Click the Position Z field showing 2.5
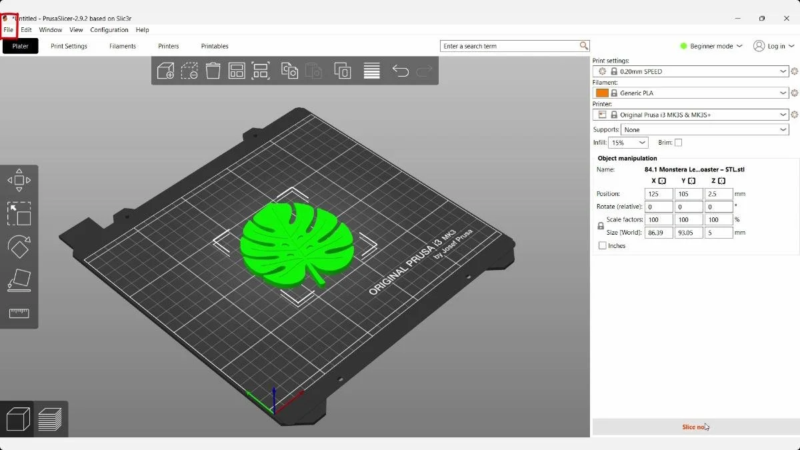This screenshot has height=450, width=800. 719,194
